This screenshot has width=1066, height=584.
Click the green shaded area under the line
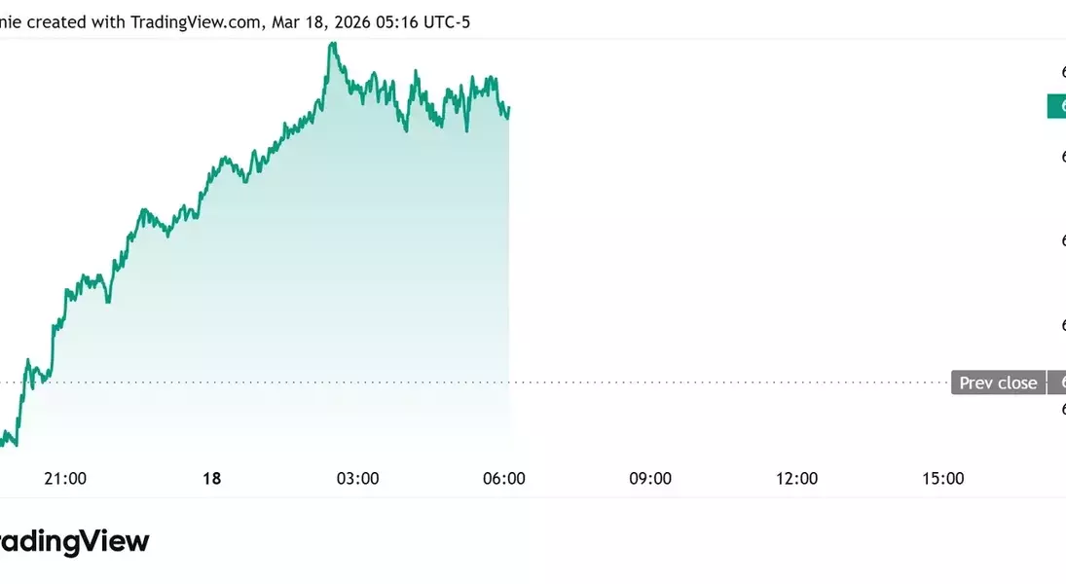click(x=292, y=292)
